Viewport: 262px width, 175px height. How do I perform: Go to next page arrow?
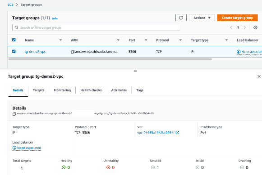(245, 27)
